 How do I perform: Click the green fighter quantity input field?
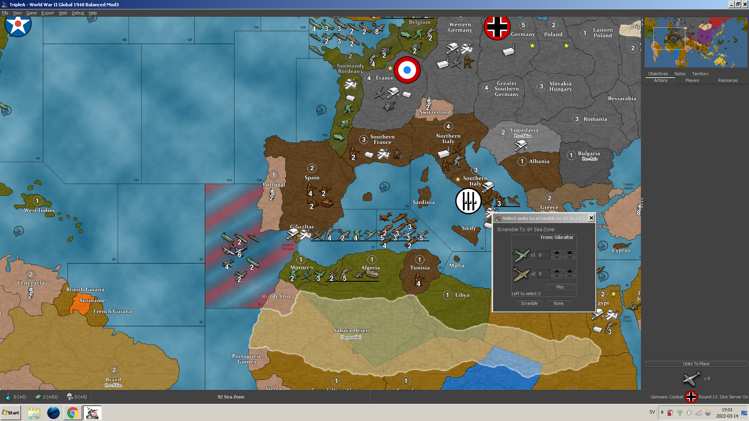point(543,255)
